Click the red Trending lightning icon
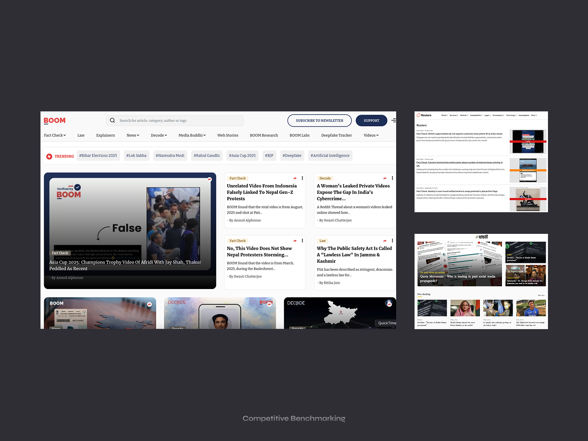This screenshot has height=441, width=588. pyautogui.click(x=49, y=157)
